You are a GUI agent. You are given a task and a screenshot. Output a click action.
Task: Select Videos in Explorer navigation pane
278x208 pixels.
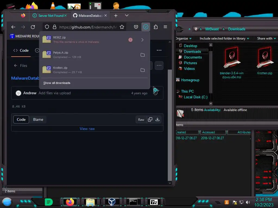(x=189, y=69)
